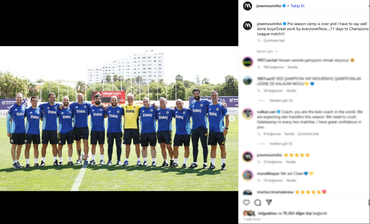Image resolution: width=370 pixels, height=224 pixels.
Task: Open josemourinho avatar in post header
Action: coord(247,6)
